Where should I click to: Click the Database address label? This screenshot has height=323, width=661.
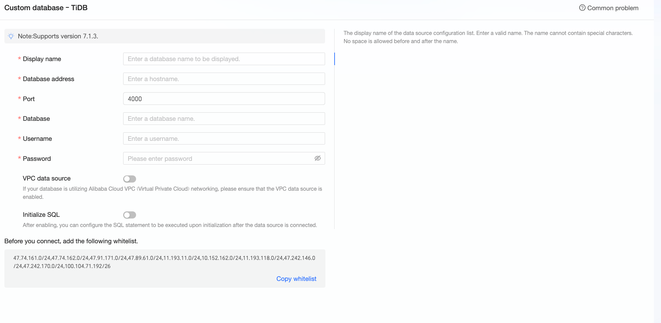(x=49, y=79)
